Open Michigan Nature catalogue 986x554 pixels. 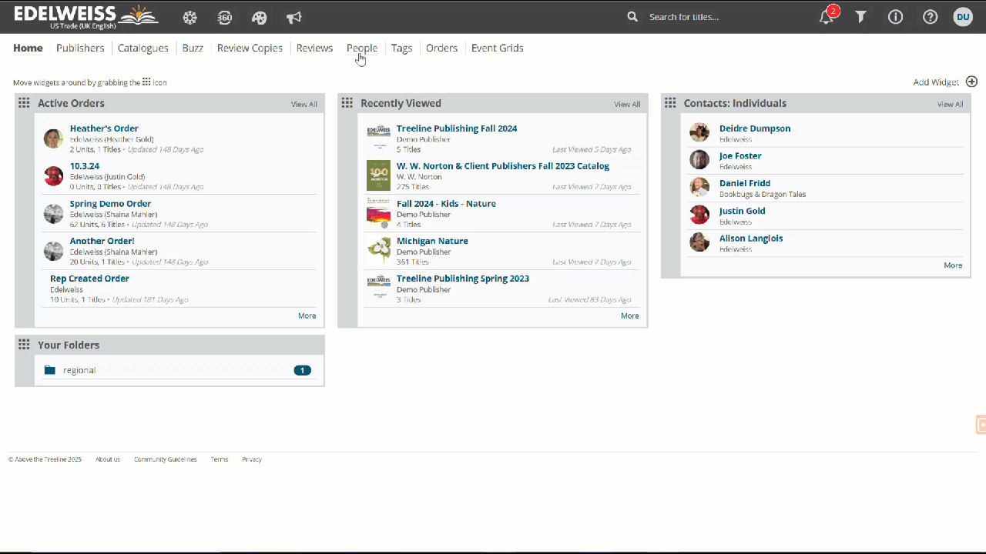432,241
